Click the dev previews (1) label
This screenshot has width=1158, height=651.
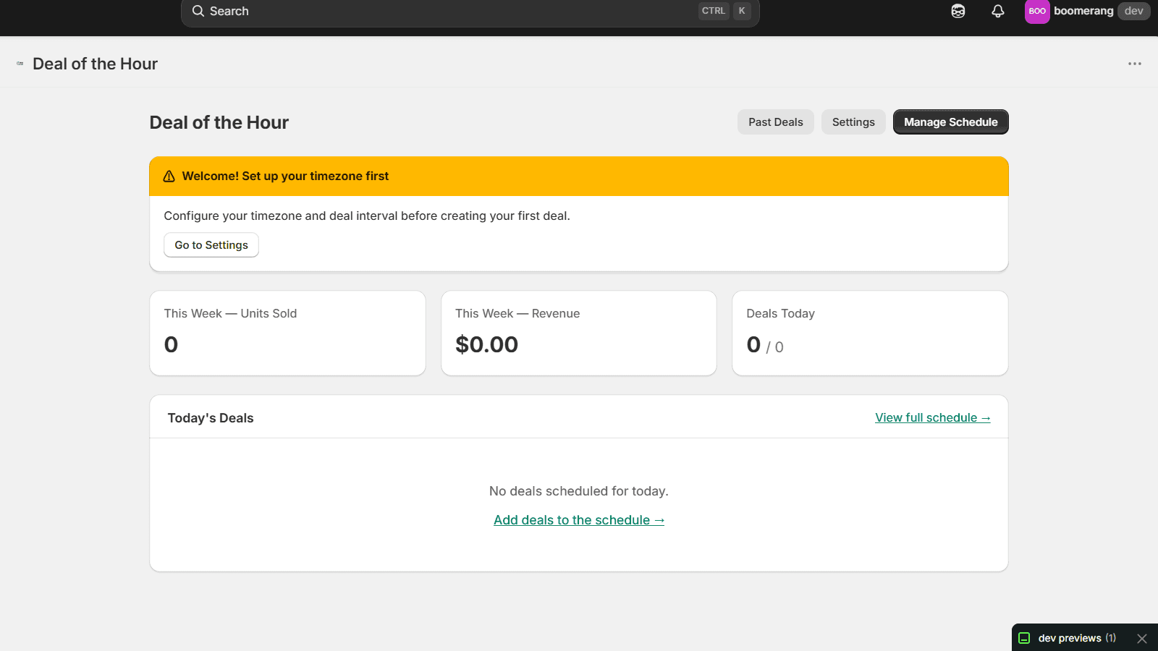1077,638
